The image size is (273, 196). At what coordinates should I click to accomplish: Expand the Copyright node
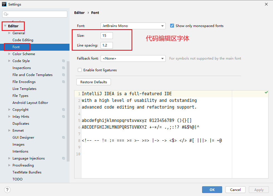(x=9, y=109)
